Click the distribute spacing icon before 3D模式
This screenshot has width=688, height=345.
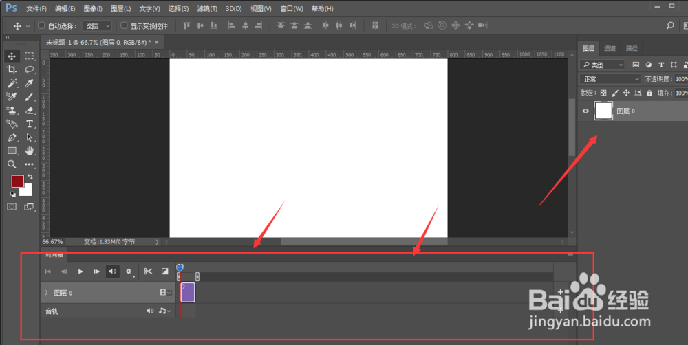click(375, 26)
